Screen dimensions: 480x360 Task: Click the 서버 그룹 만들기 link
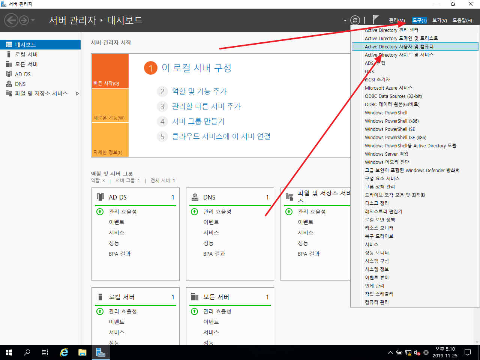click(198, 121)
